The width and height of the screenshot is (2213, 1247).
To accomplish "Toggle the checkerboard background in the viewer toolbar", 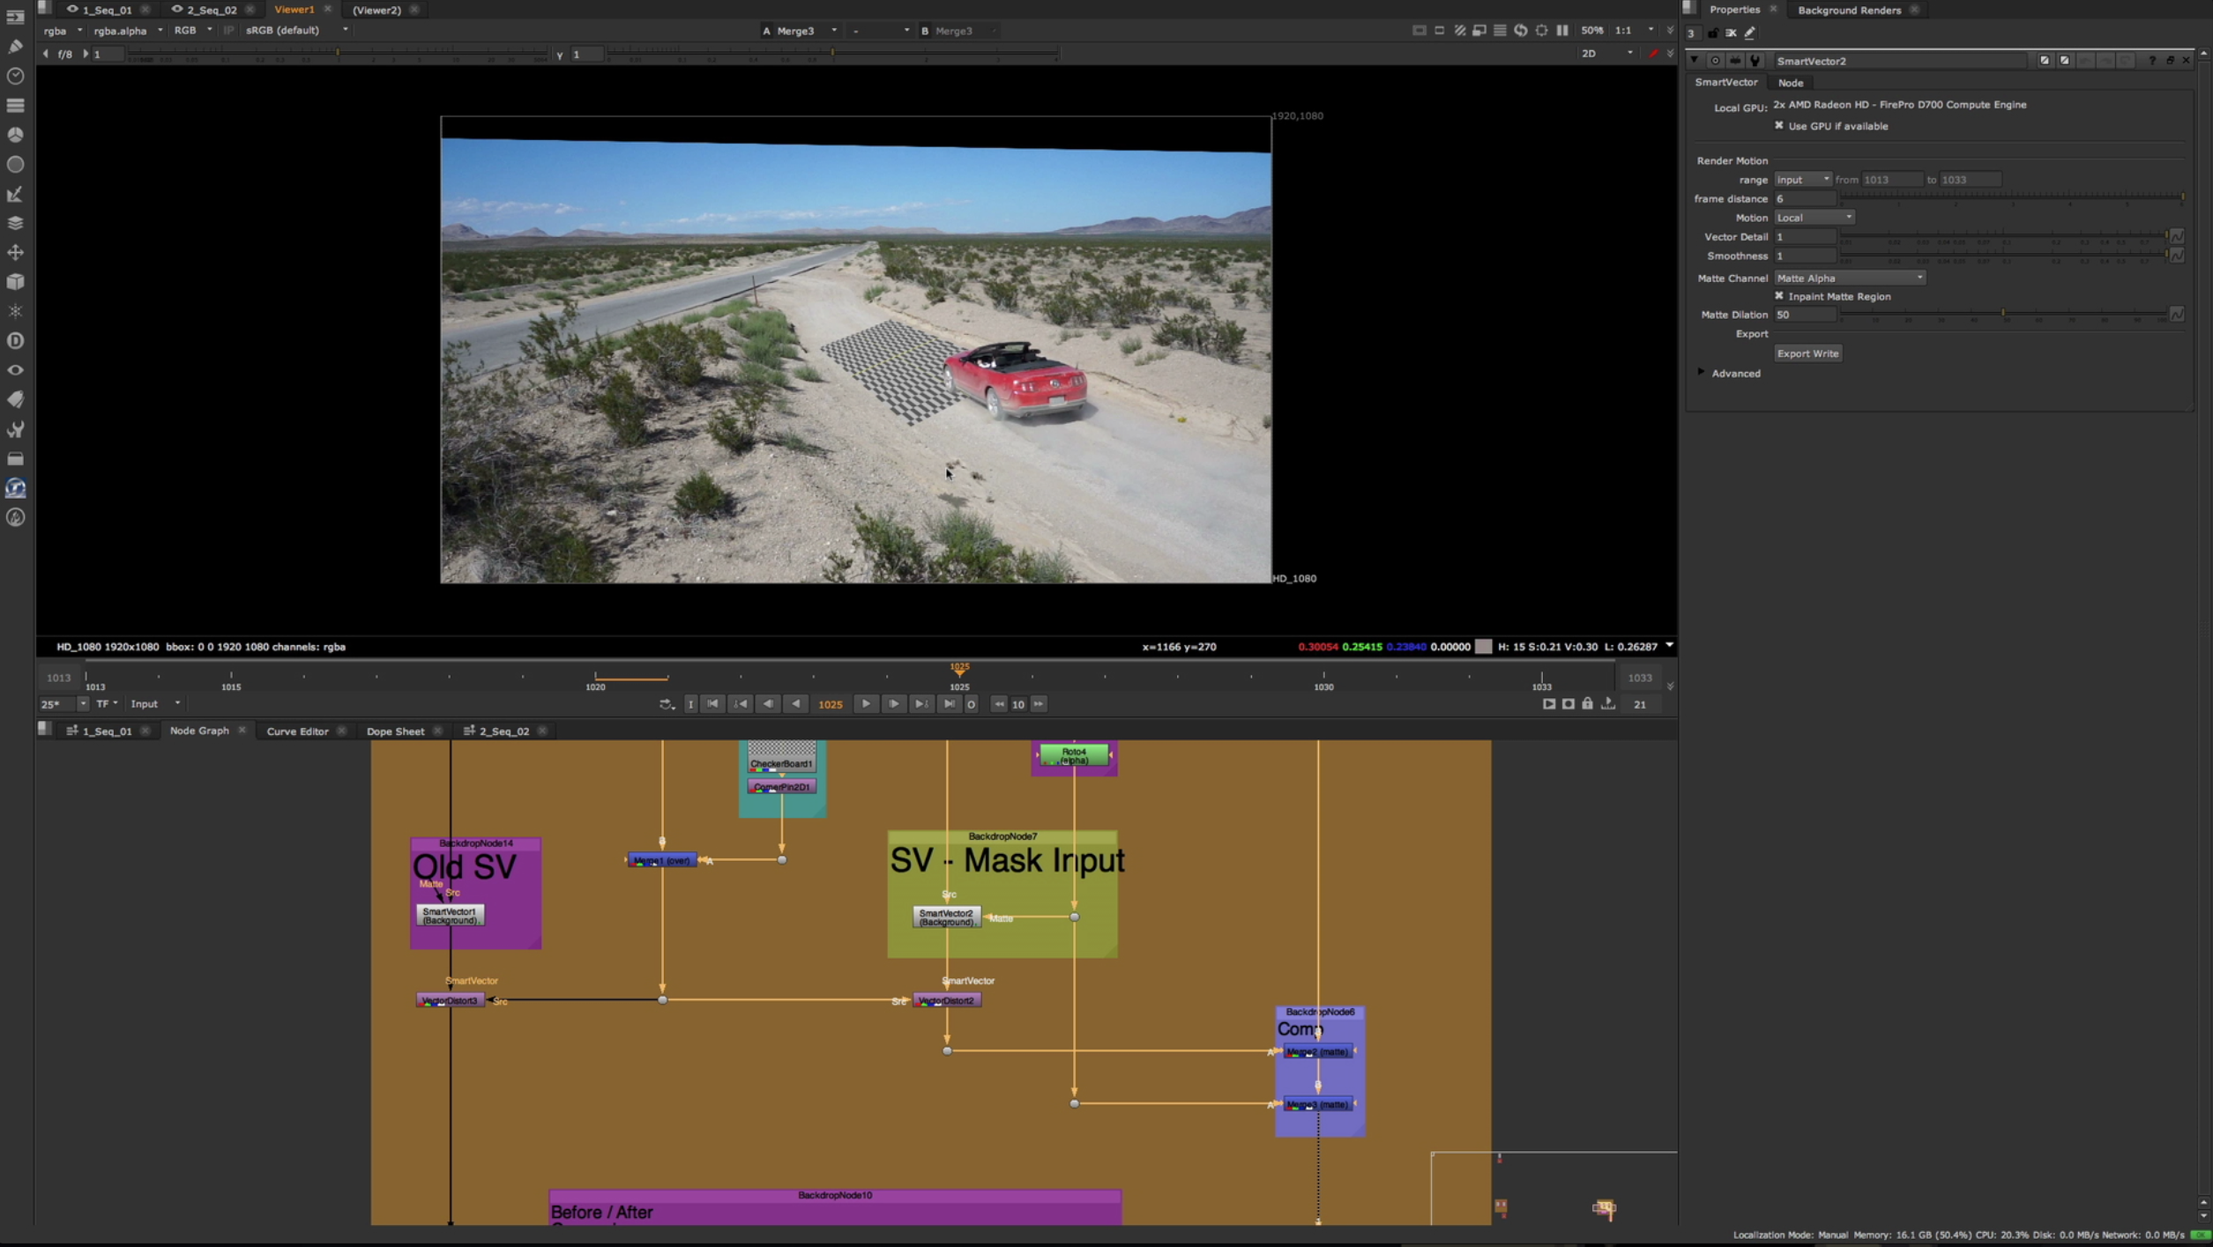I will (x=1461, y=29).
